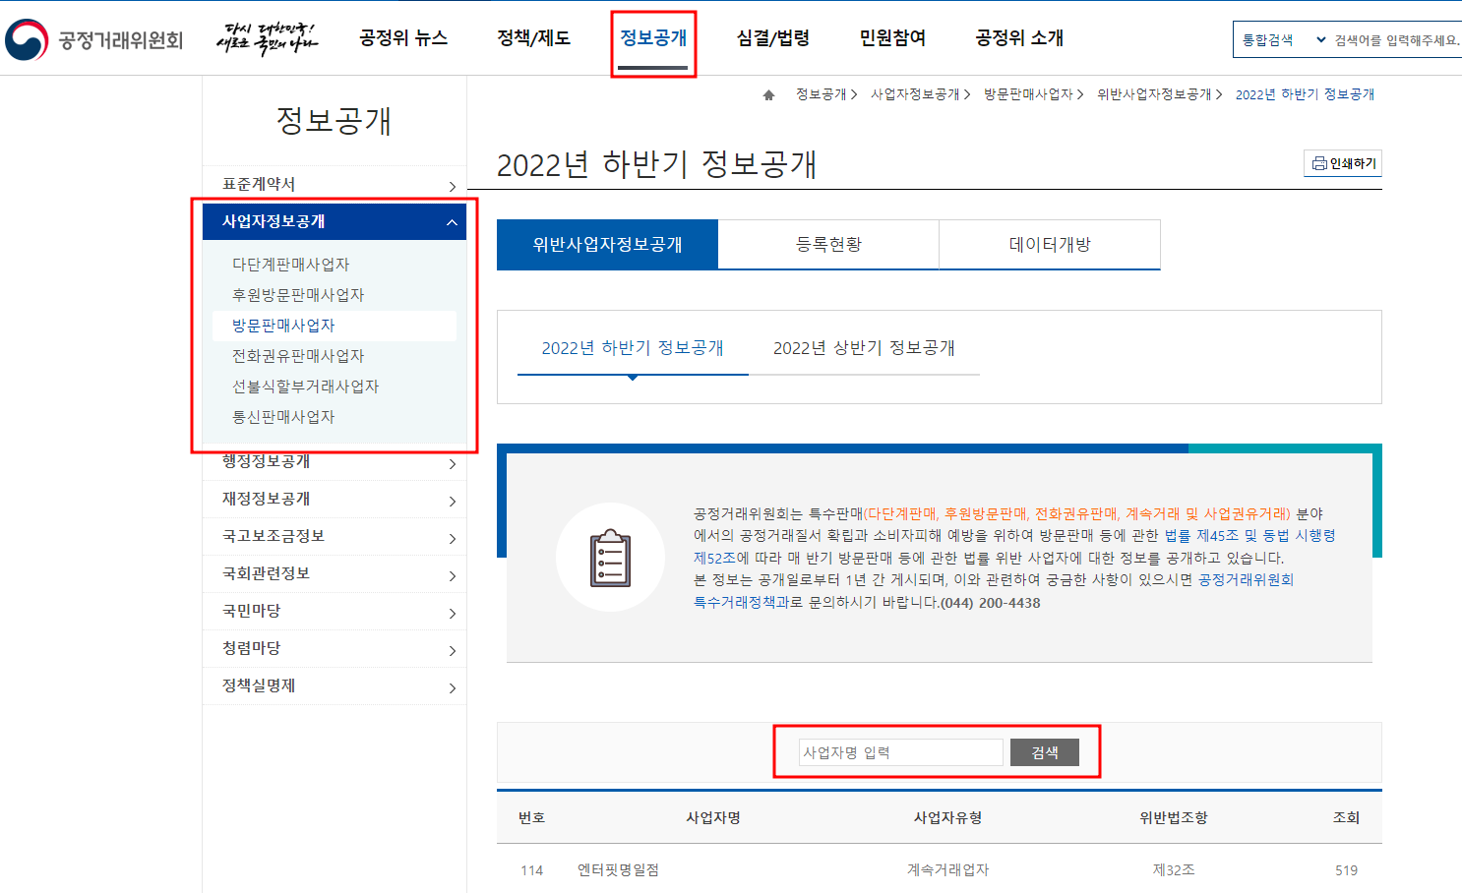
Task: Expand the 행정정보공개 sidebar section
Action: [335, 461]
